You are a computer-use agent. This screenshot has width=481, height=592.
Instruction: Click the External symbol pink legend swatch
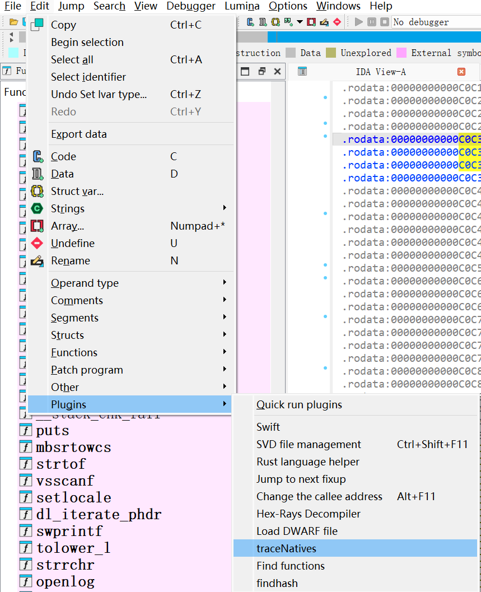401,53
